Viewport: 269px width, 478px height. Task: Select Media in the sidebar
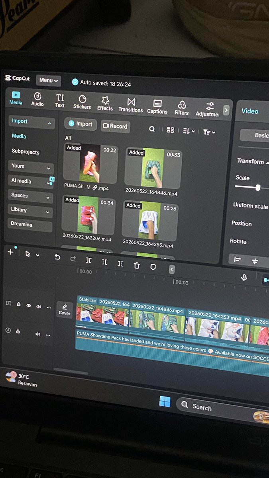click(19, 136)
